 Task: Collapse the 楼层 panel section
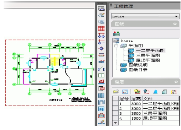click(176, 82)
